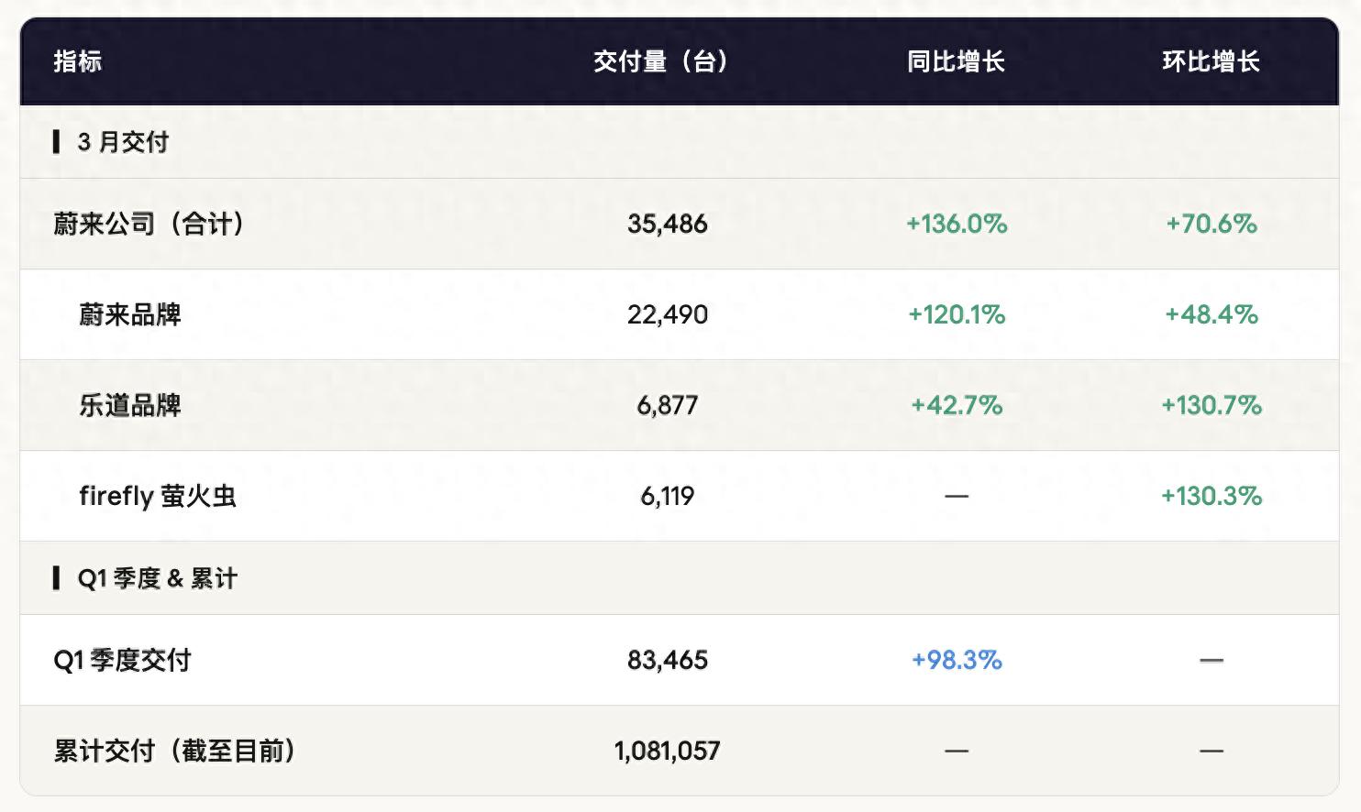Click the 3 月交付 section heading
Screen dimensions: 1361x812
pos(123,142)
